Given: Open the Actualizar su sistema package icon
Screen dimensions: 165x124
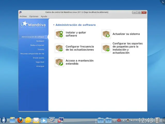Looking at the screenshot, I should (x=106, y=34).
